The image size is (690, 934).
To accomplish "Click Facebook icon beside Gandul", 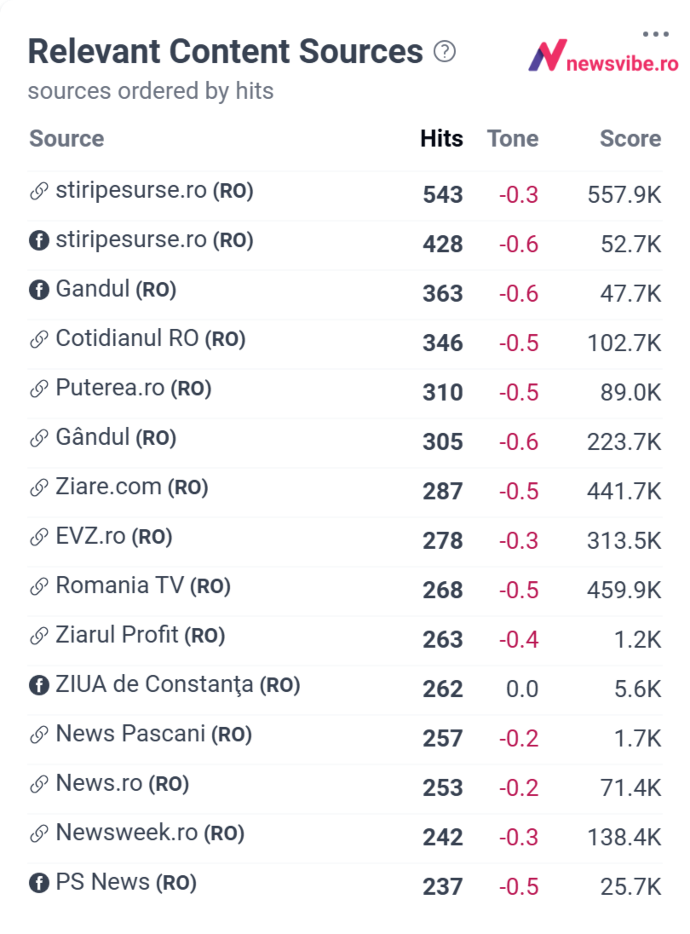I will point(39,290).
